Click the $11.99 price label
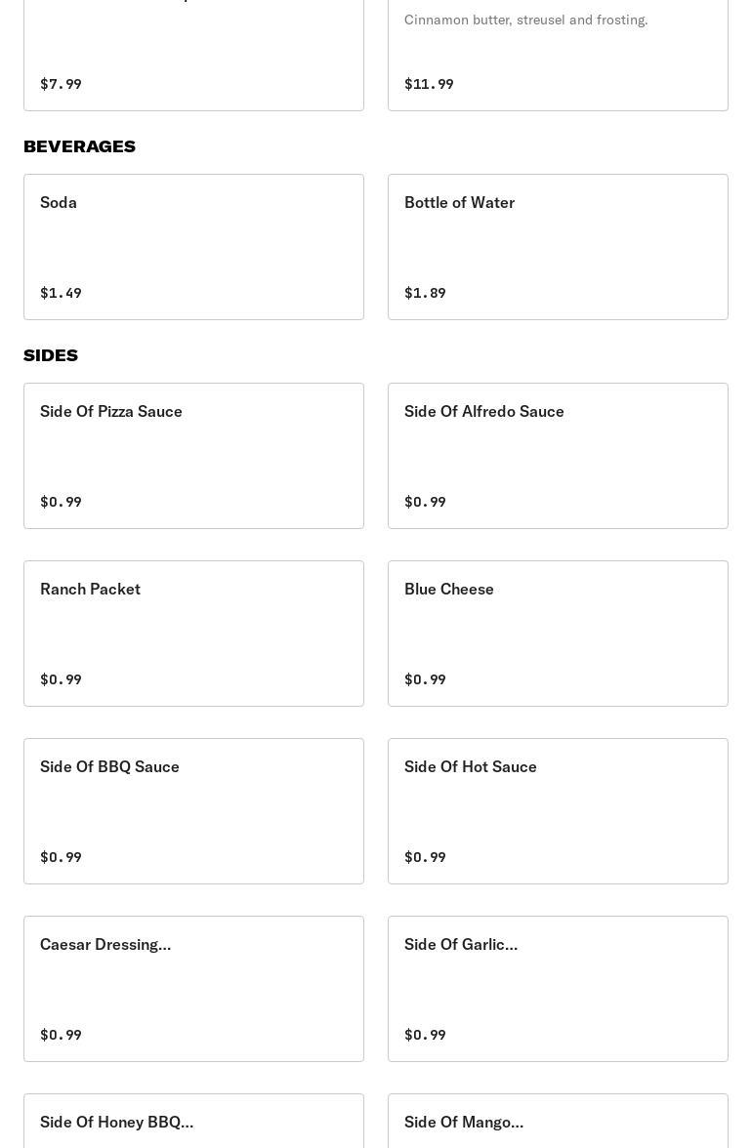The height and width of the screenshot is (1148, 752). click(429, 84)
